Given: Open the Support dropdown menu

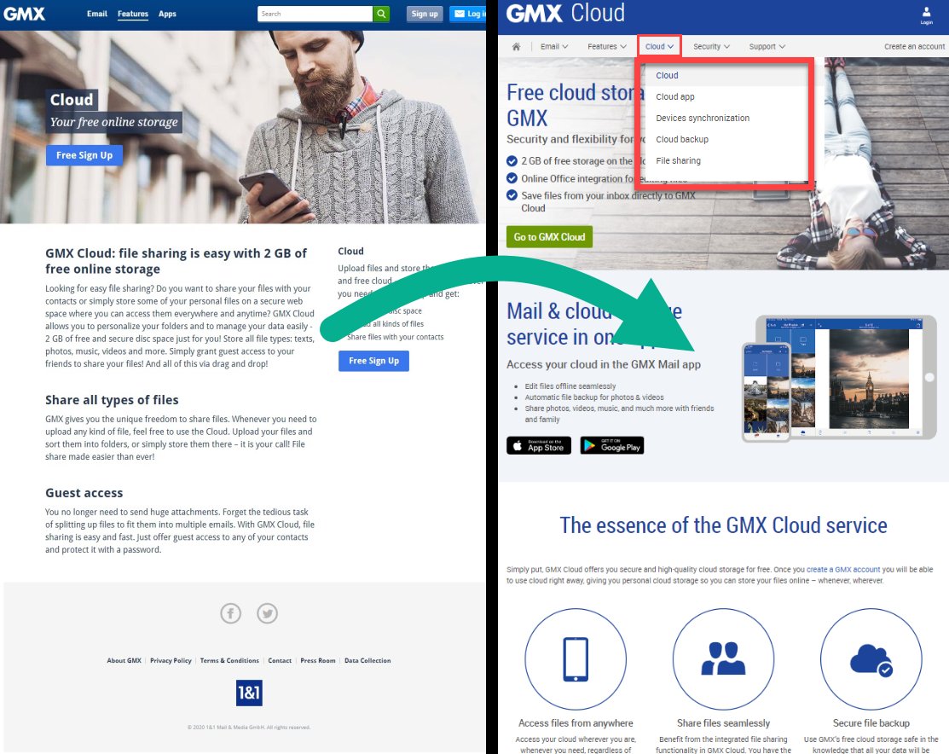Looking at the screenshot, I should pos(766,46).
